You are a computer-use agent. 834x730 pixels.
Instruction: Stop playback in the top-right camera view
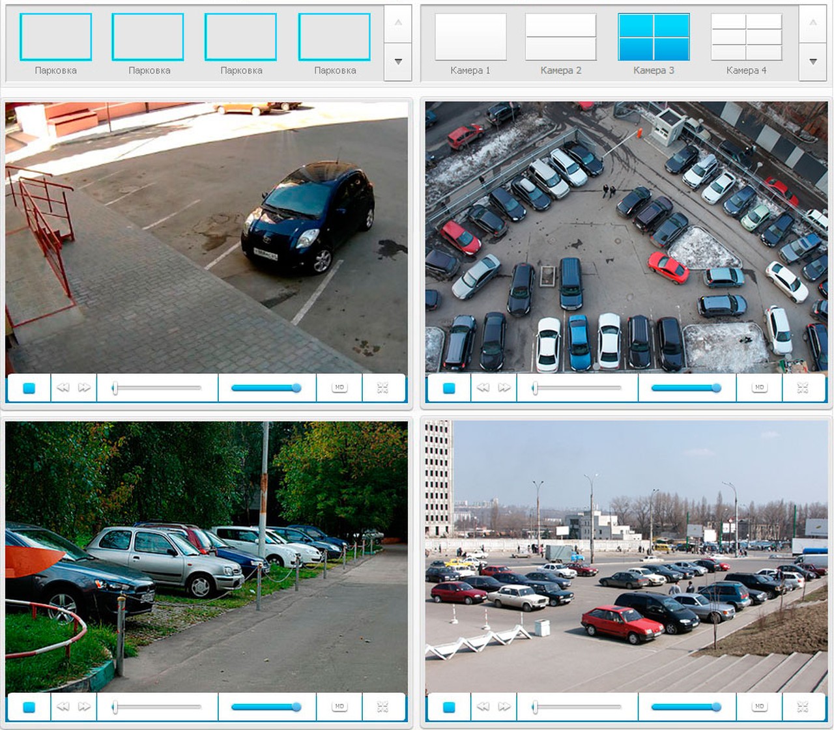(x=449, y=388)
